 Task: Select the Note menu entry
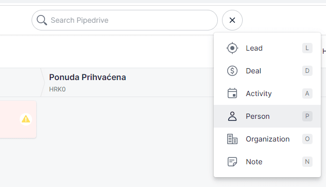(x=267, y=162)
